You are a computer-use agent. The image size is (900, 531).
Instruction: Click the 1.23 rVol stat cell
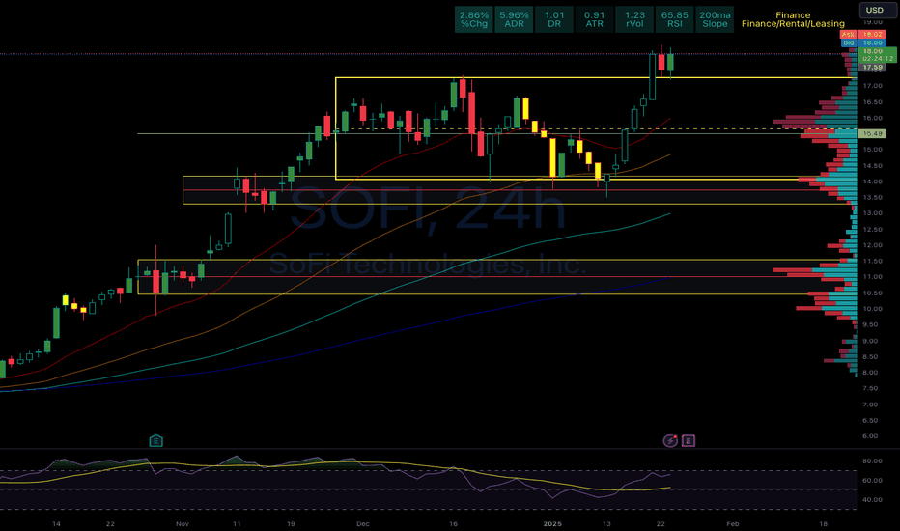pyautogui.click(x=634, y=19)
